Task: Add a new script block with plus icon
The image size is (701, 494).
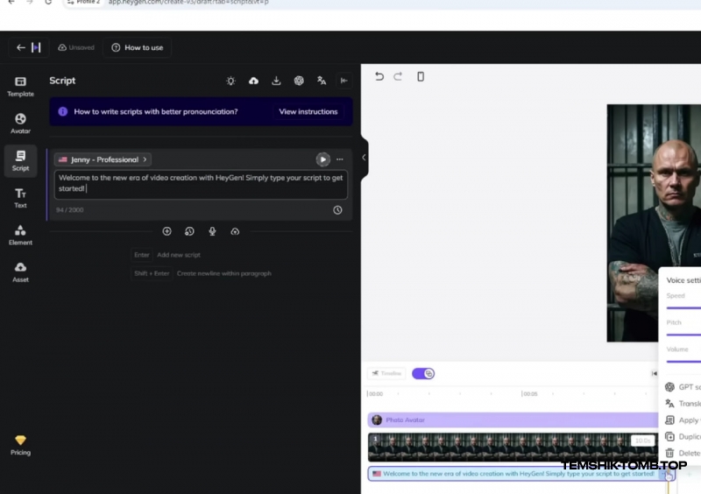Action: 166,231
